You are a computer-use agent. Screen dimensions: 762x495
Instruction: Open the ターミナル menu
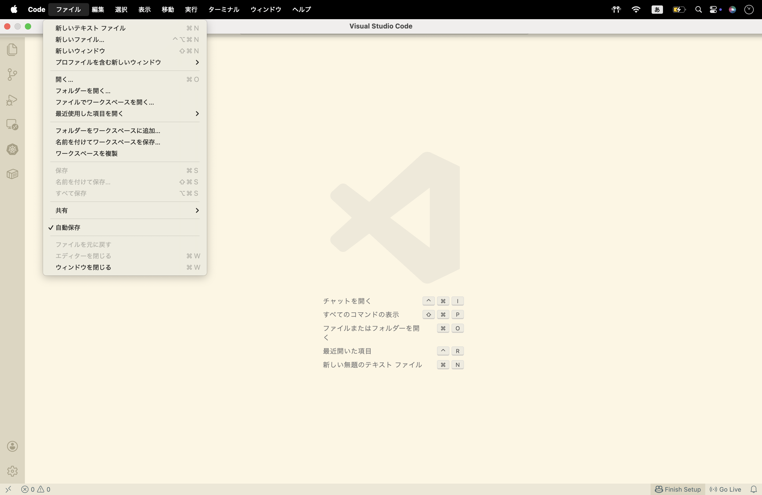223,9
